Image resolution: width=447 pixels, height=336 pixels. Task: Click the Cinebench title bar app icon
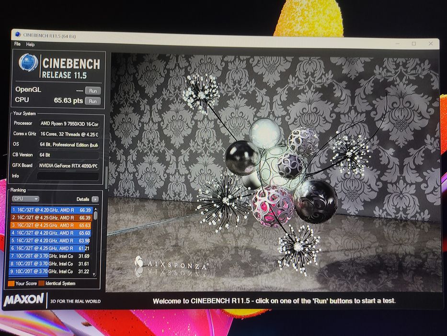click(18, 35)
